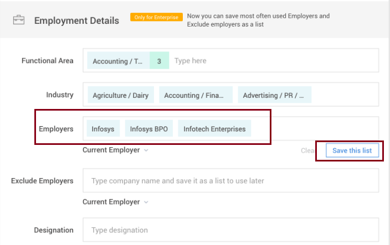Click the Only for Enterprise badge
This screenshot has width=390, height=245.
[156, 17]
